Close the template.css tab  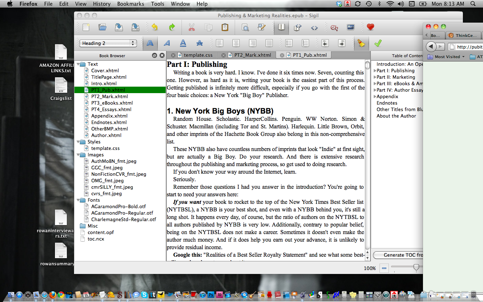[x=173, y=55]
